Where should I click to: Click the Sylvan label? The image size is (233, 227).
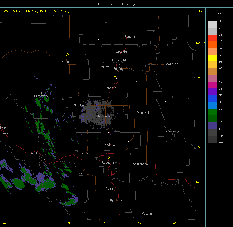tap(105, 66)
